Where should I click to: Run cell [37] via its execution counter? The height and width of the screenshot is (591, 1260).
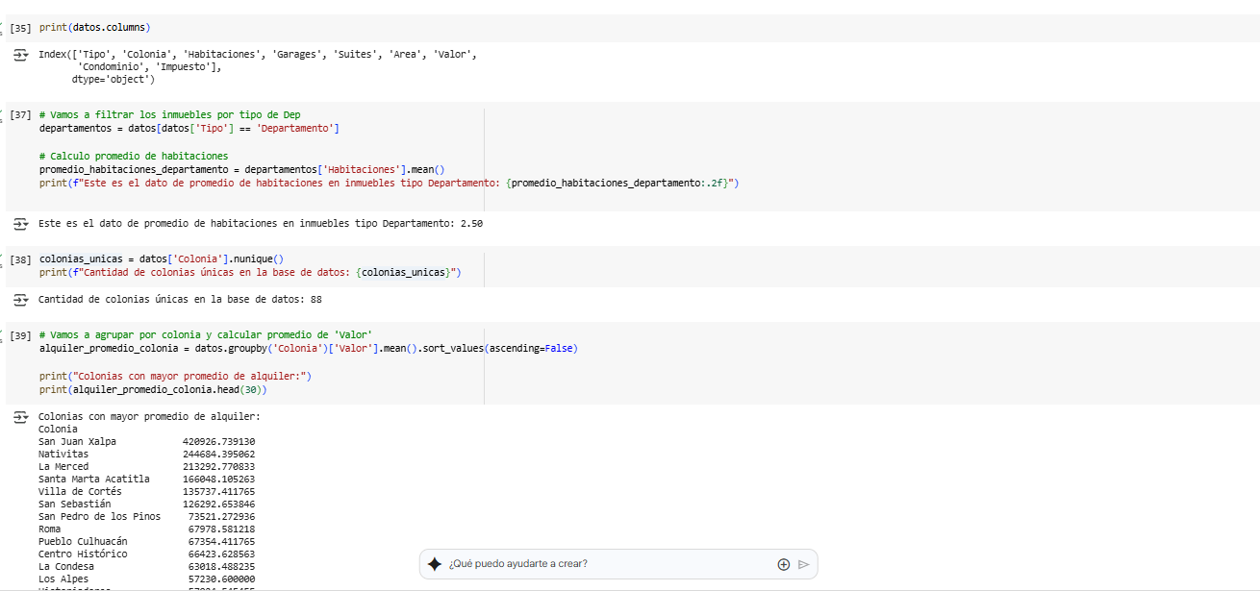pos(21,114)
